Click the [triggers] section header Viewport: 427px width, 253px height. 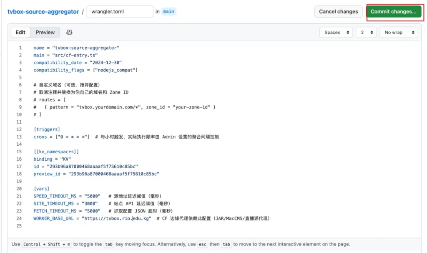coord(47,129)
